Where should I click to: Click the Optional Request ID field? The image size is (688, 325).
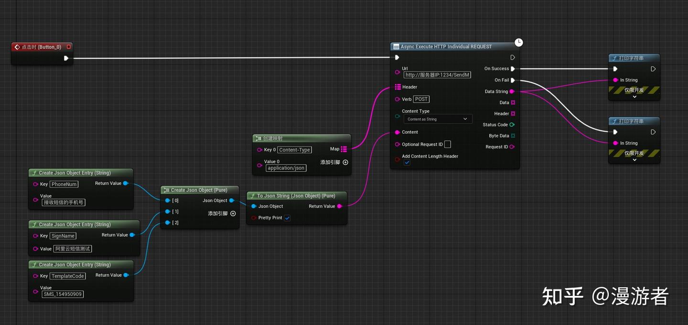point(448,144)
